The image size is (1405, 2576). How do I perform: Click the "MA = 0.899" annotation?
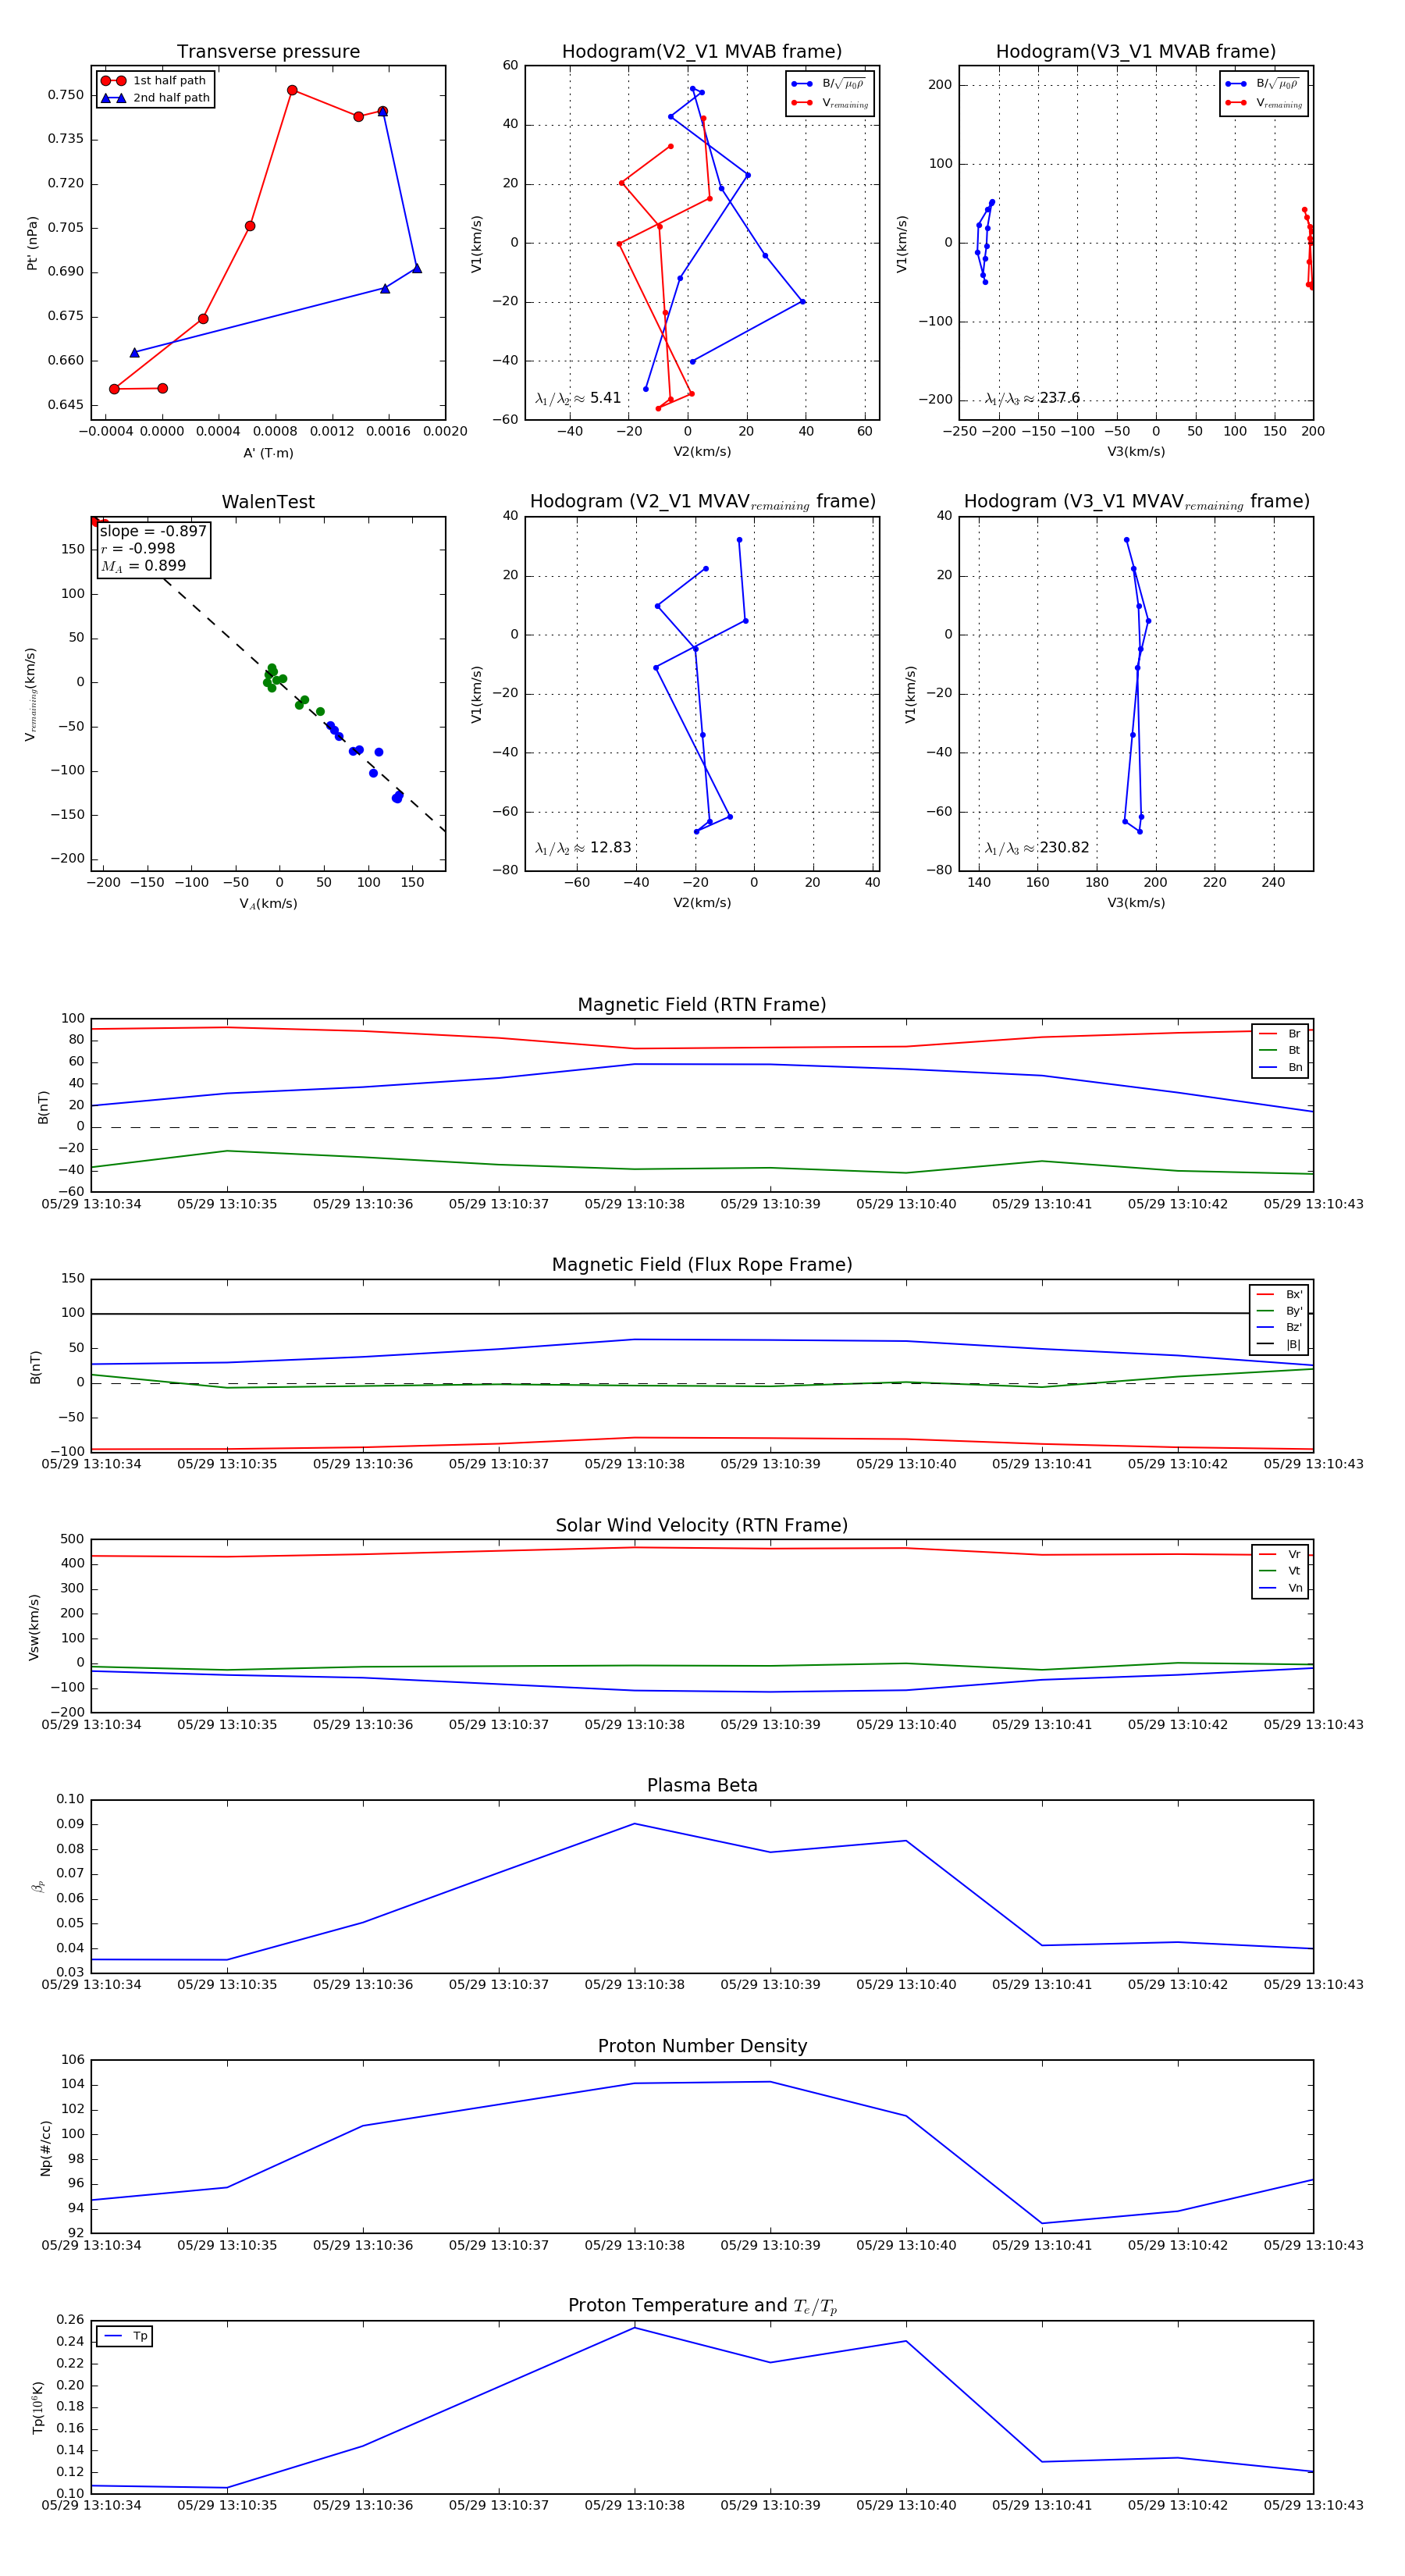point(143,567)
